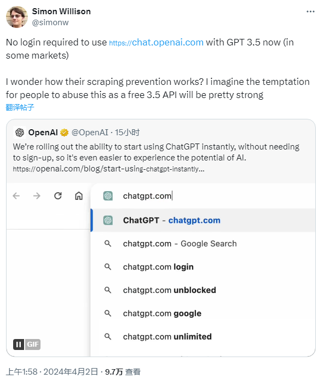Click the browser home icon
324x379 pixels.
click(x=79, y=196)
